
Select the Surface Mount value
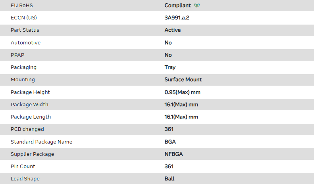click(x=183, y=80)
